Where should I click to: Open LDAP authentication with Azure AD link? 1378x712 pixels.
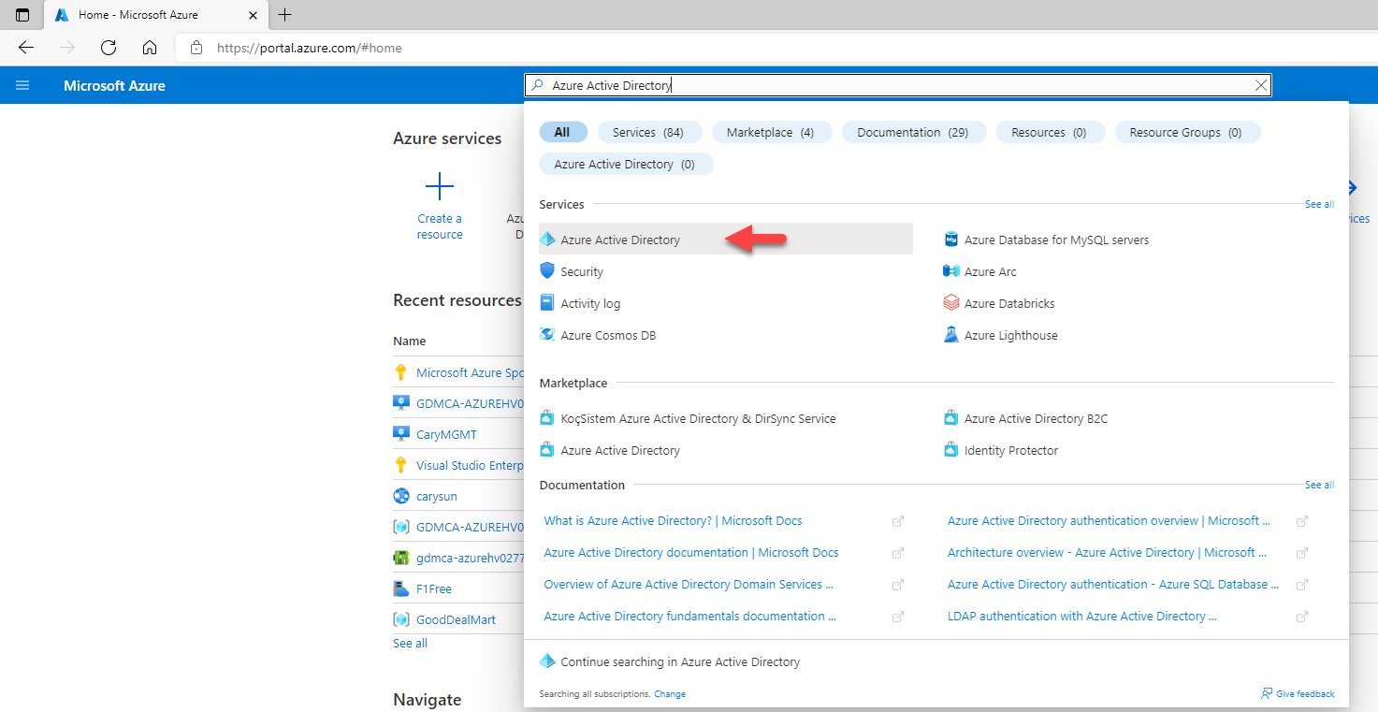click(1082, 616)
